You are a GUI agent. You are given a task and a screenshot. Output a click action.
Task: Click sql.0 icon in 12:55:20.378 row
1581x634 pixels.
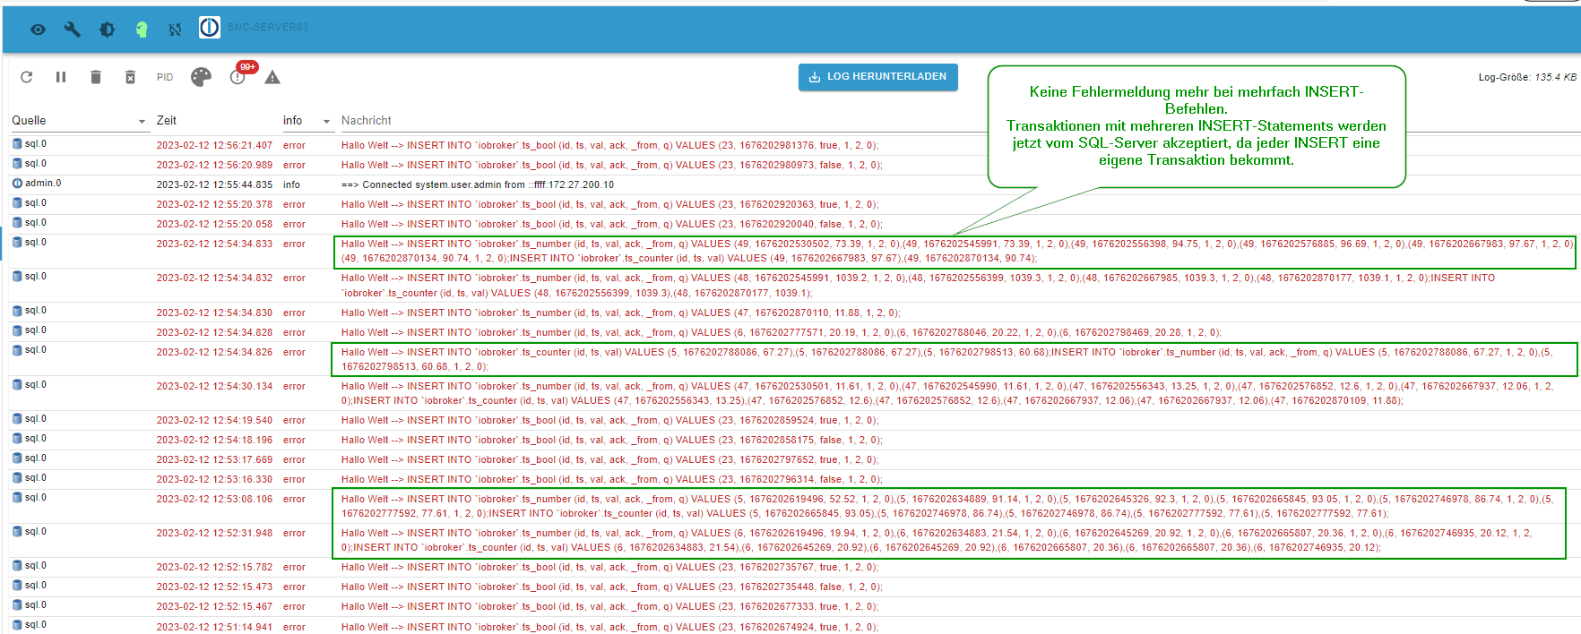17,203
